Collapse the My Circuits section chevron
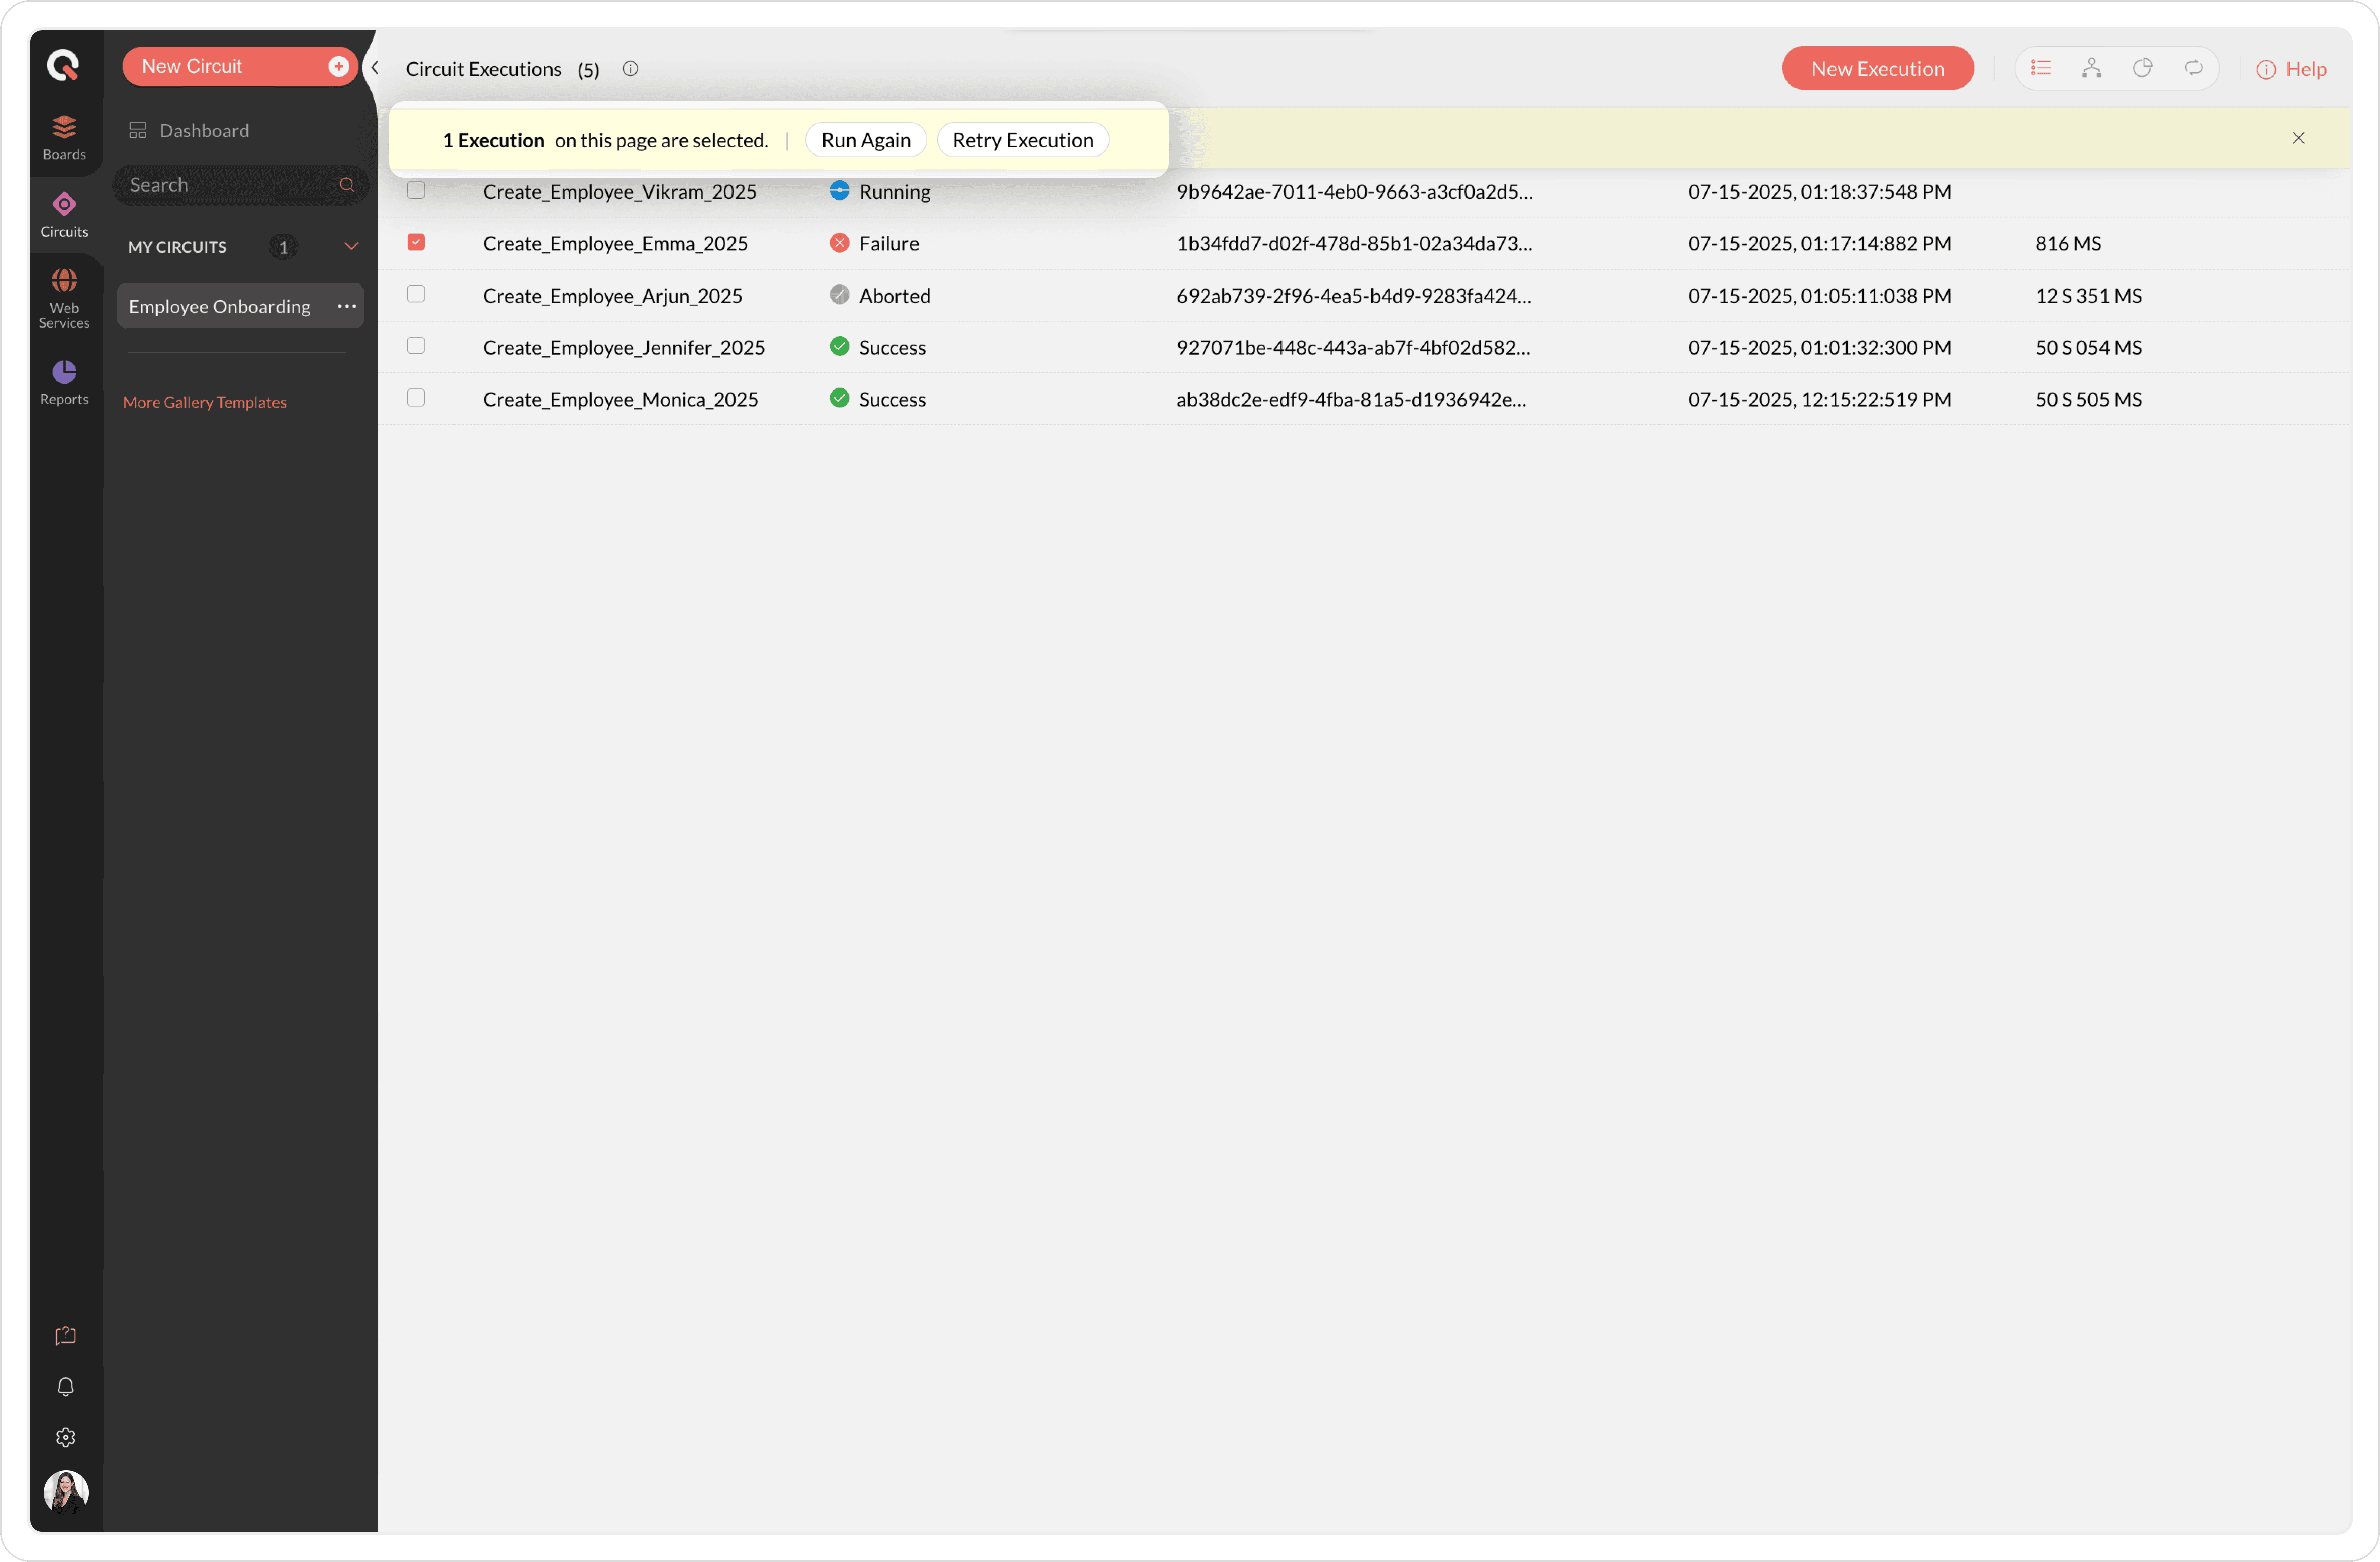 click(351, 246)
